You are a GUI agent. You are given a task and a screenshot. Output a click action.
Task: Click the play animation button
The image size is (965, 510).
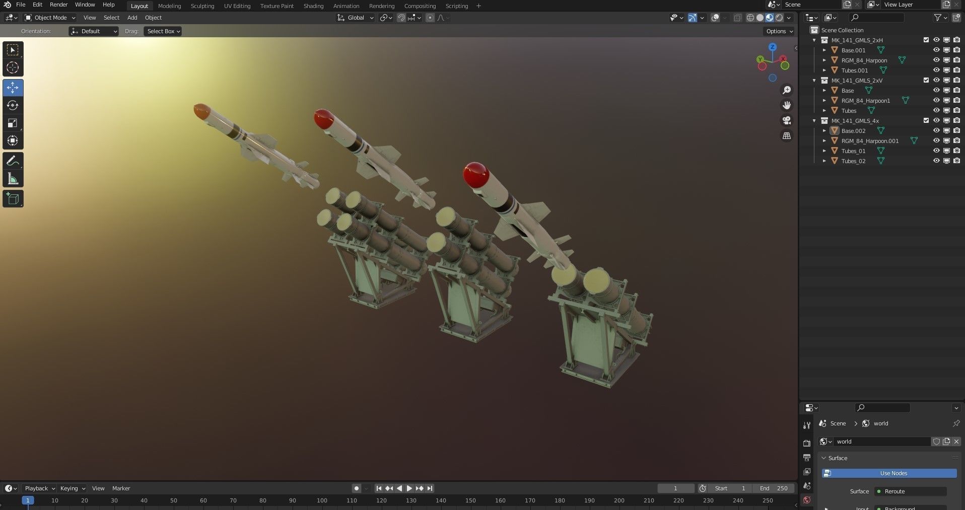pos(409,488)
